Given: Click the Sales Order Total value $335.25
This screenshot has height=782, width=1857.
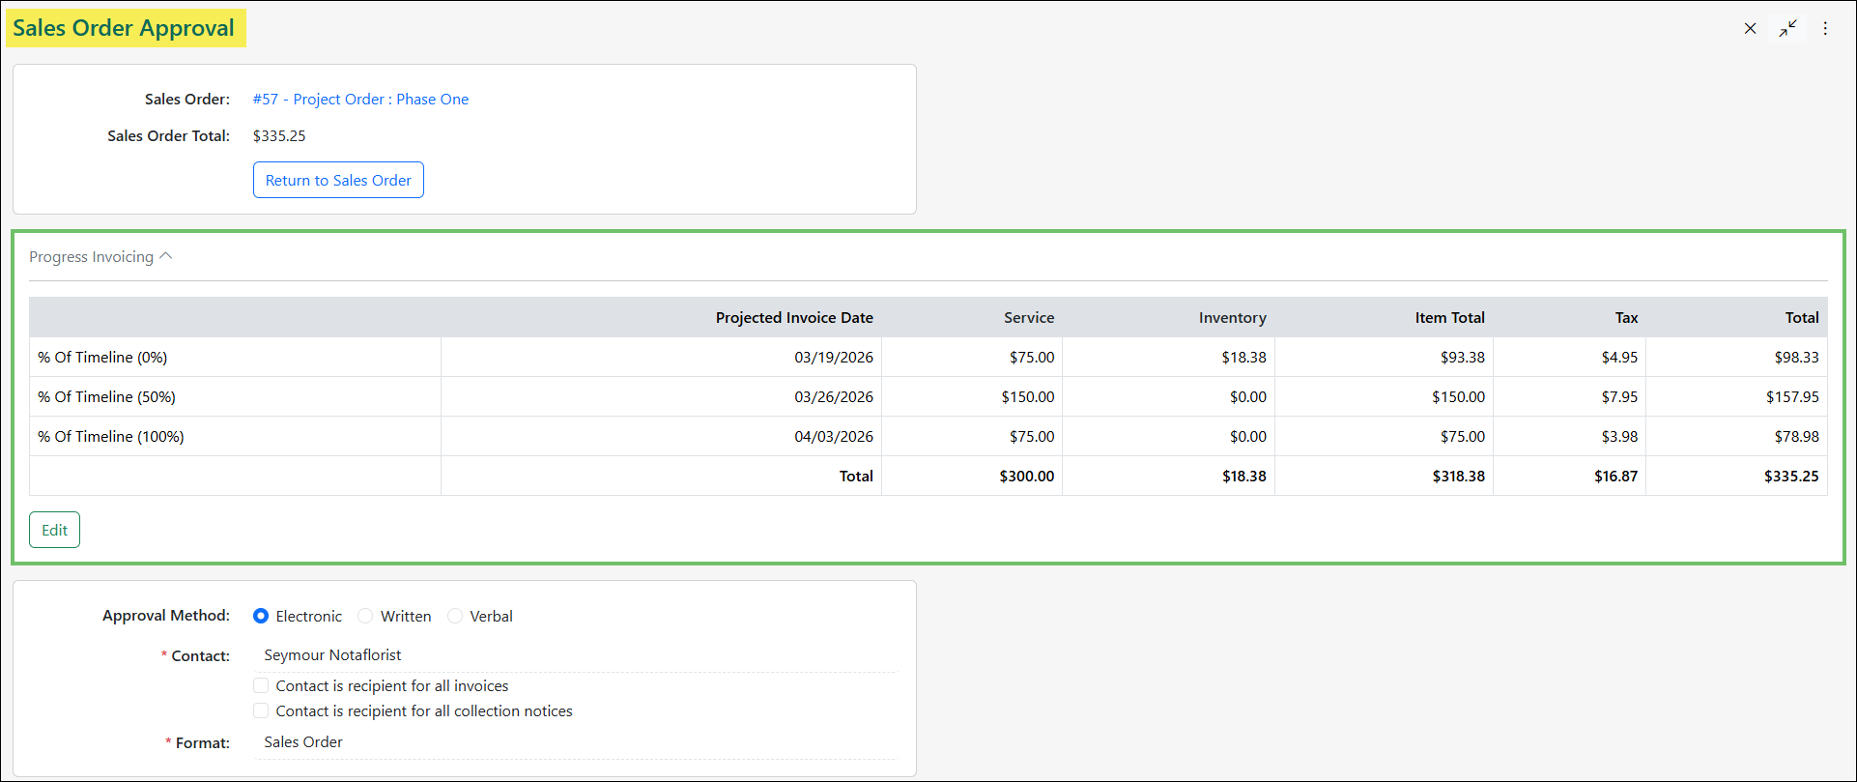Looking at the screenshot, I should tap(279, 136).
